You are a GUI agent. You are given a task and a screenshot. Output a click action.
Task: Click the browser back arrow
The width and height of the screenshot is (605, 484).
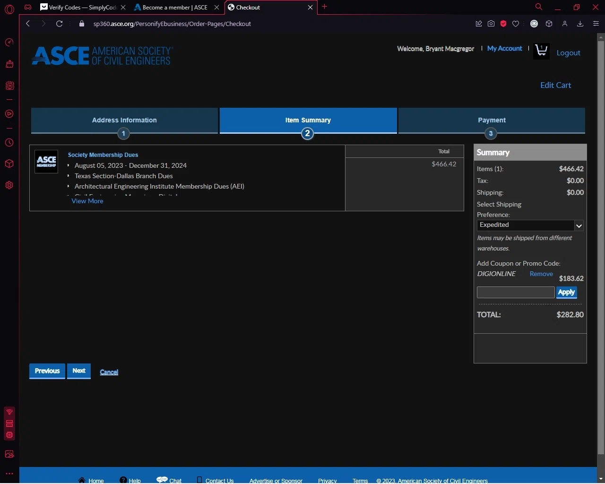tap(28, 24)
